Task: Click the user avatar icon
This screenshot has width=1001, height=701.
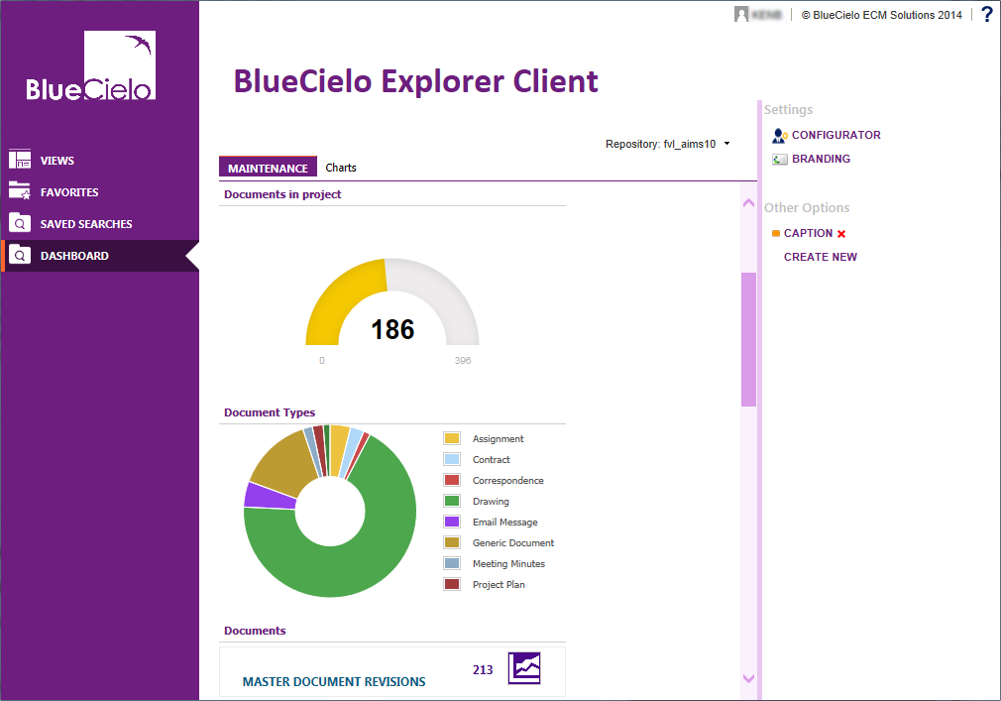Action: 741,15
